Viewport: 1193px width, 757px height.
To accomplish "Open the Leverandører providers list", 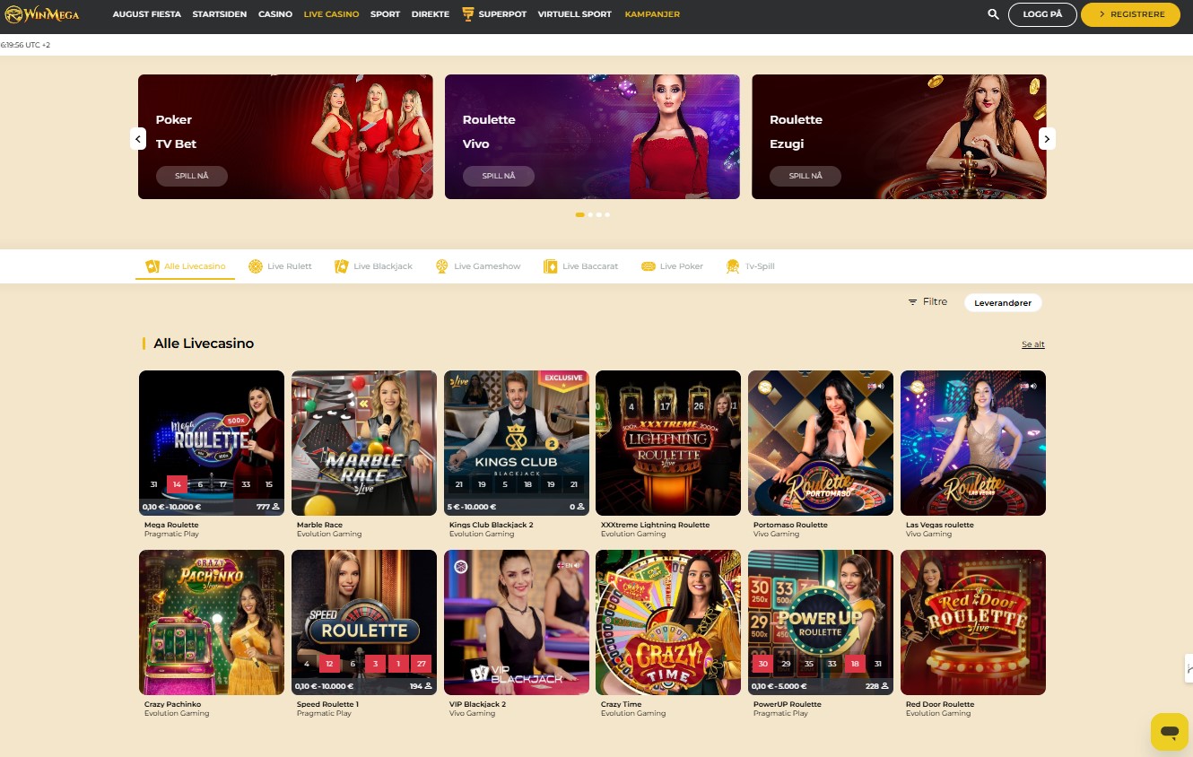I will pyautogui.click(x=1003, y=303).
